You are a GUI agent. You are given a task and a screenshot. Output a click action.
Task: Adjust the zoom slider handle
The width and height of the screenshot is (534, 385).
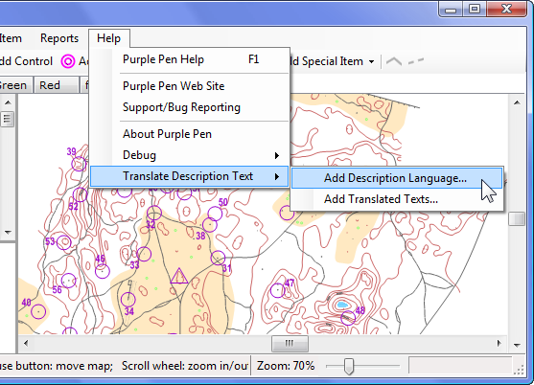tap(348, 366)
